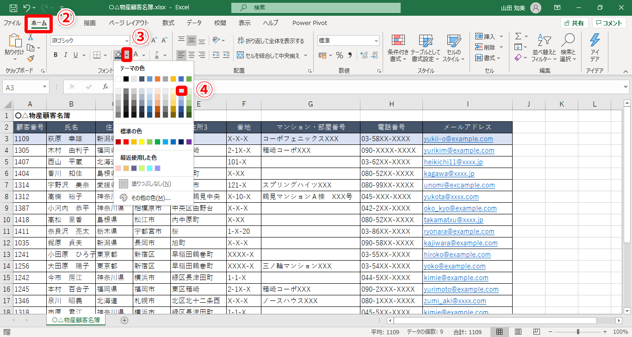Toggle 折り返して全体を表示する wrap text
Screen dimensions: 632x337
[271, 41]
